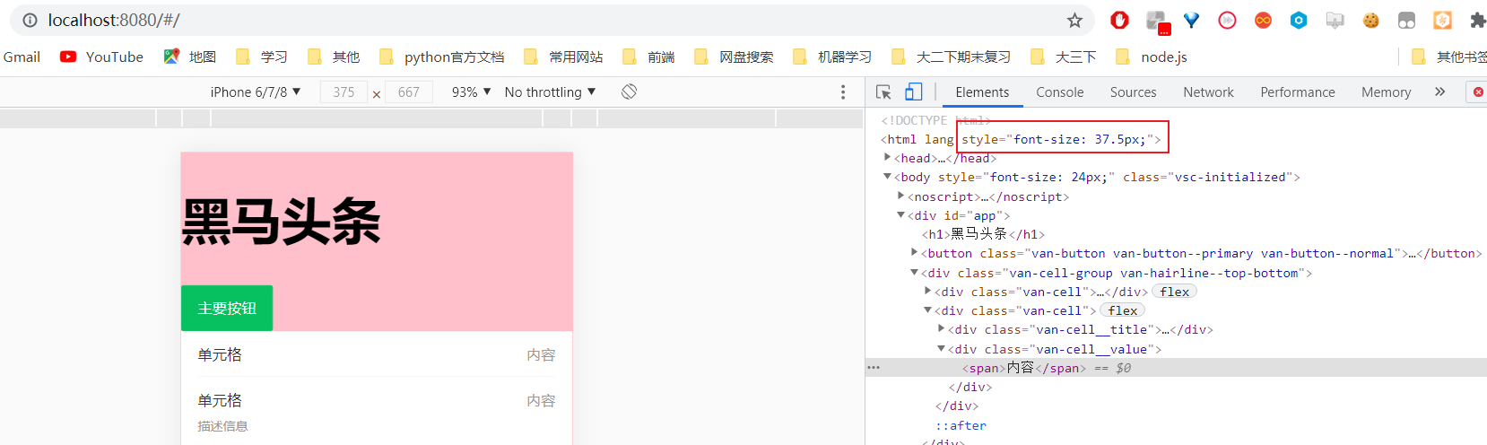
Task: Click the 黑马头条 page heading
Action: coord(282,221)
